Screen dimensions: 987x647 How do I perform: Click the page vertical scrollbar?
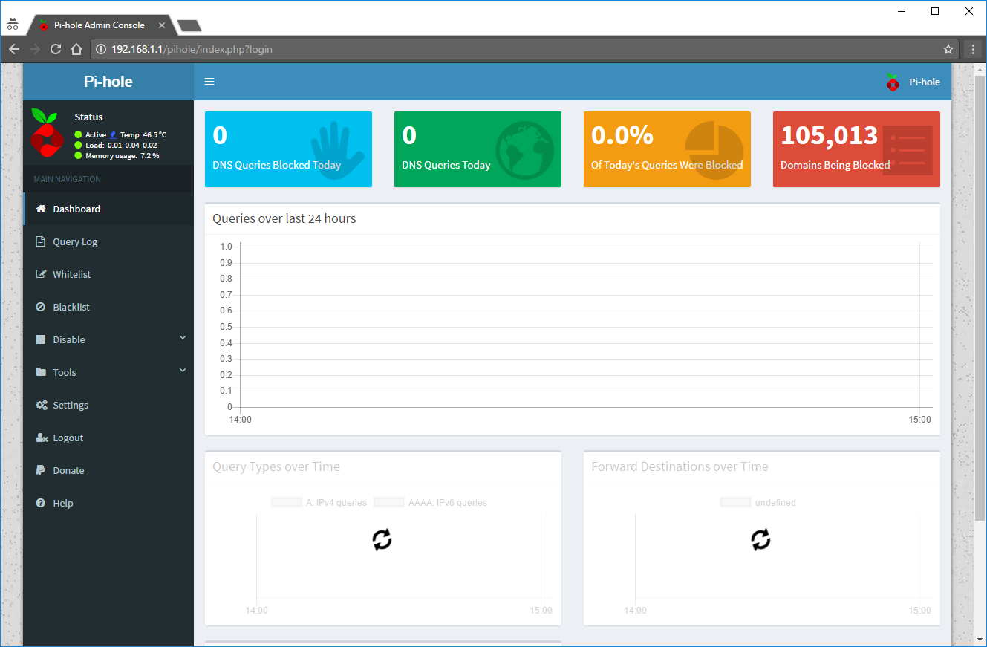click(980, 297)
